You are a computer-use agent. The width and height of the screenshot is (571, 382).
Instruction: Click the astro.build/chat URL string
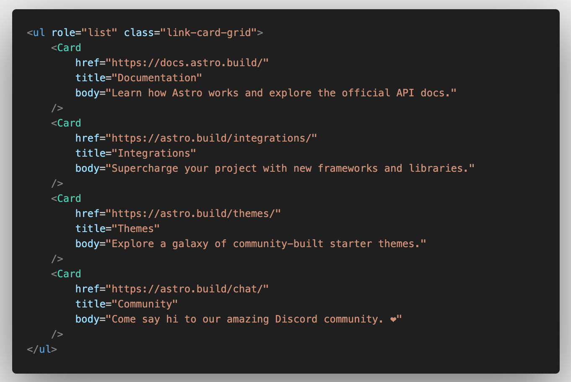coord(187,289)
